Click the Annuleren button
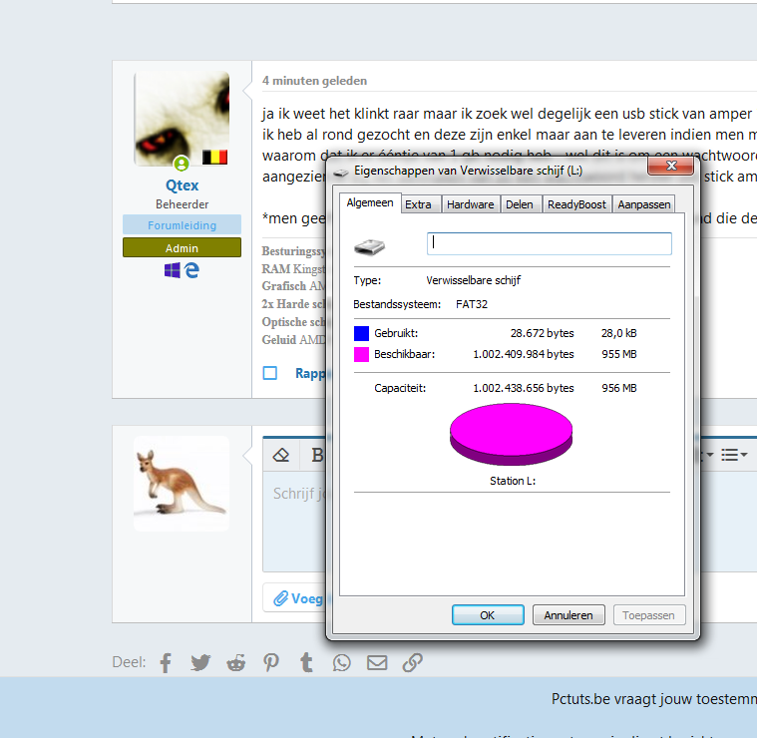 click(568, 615)
